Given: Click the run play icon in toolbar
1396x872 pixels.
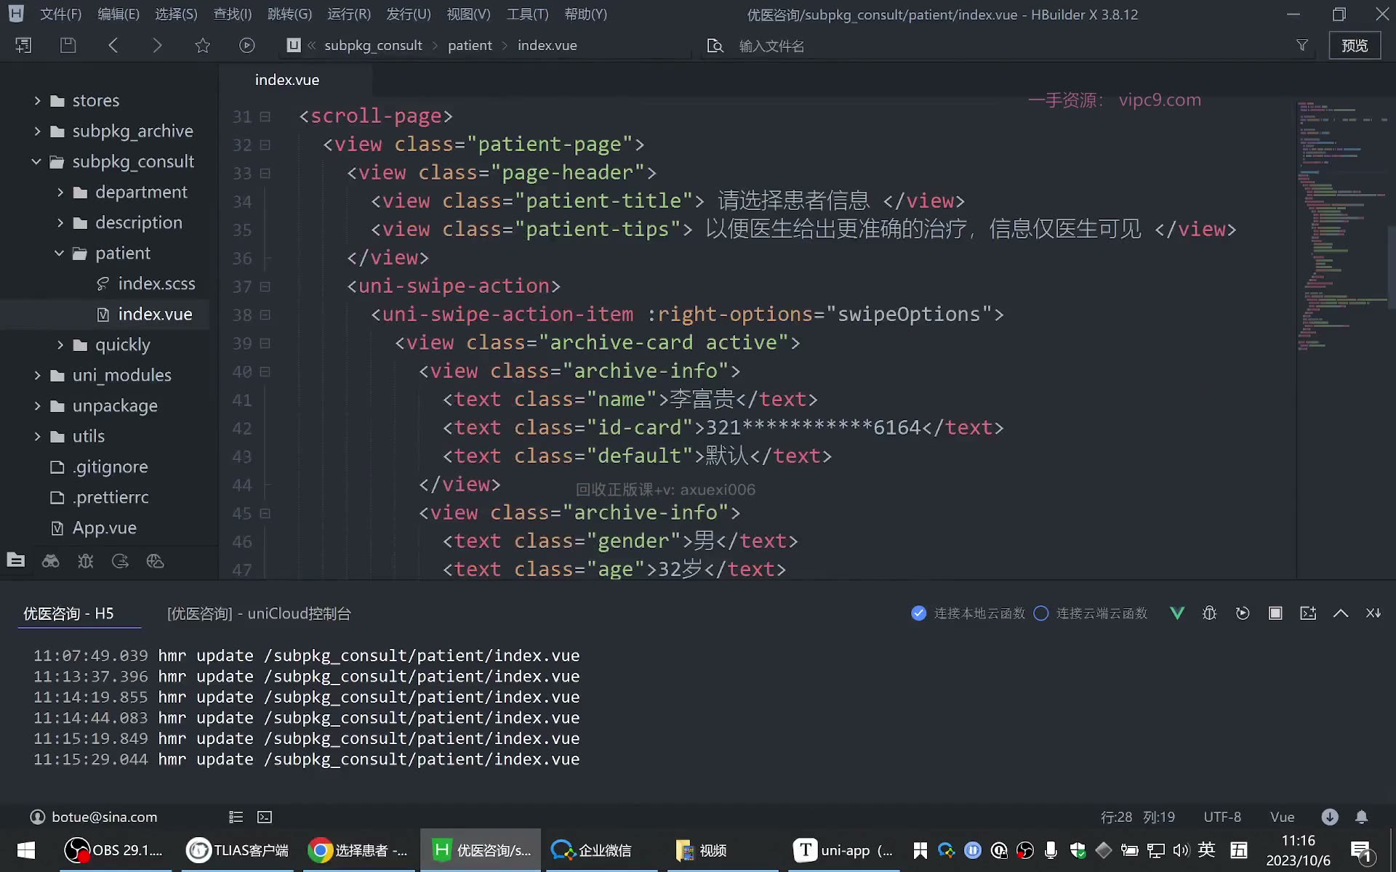Looking at the screenshot, I should (247, 45).
